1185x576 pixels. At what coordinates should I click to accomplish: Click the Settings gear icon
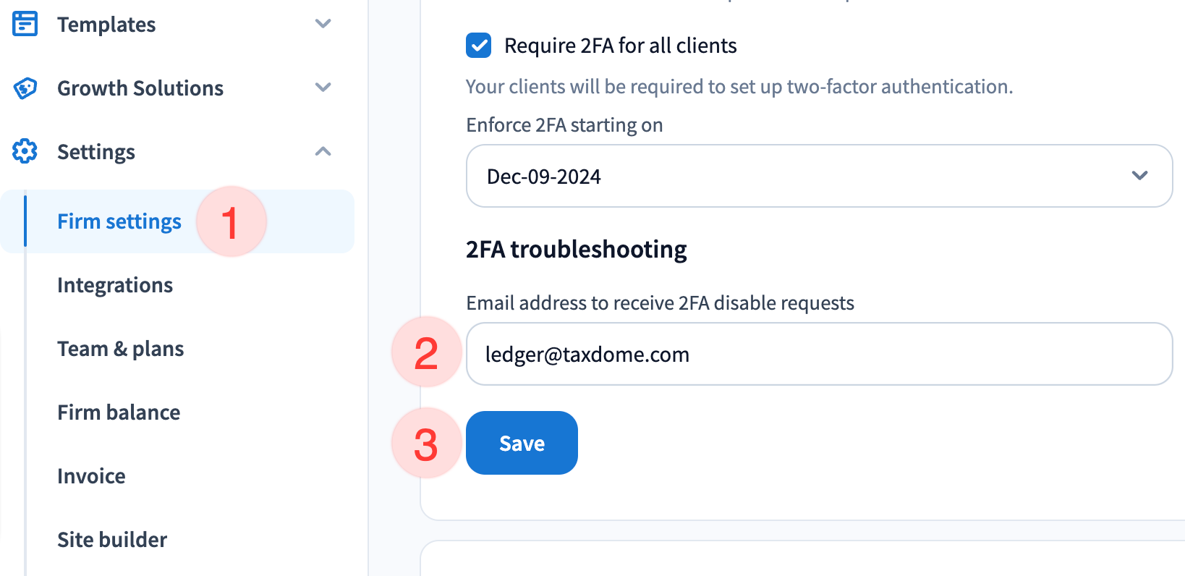pos(25,152)
